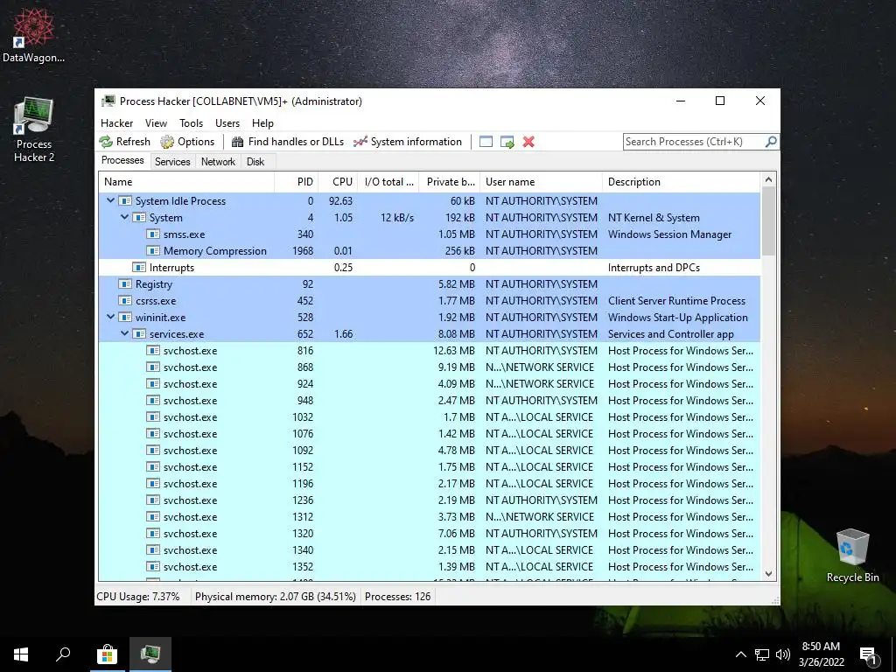Click the svchost.exe PID 1092 icon
The height and width of the screenshot is (672, 896).
point(152,451)
